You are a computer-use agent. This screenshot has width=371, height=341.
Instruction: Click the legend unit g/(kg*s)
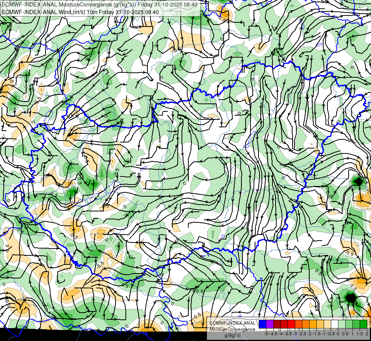coord(233,335)
